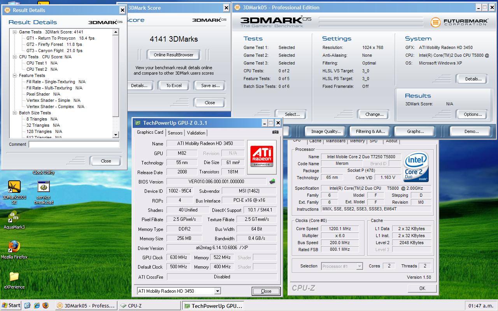498x311 pixels.
Task: Click ATI Radeon logo in GPU-Z
Action: click(261, 156)
